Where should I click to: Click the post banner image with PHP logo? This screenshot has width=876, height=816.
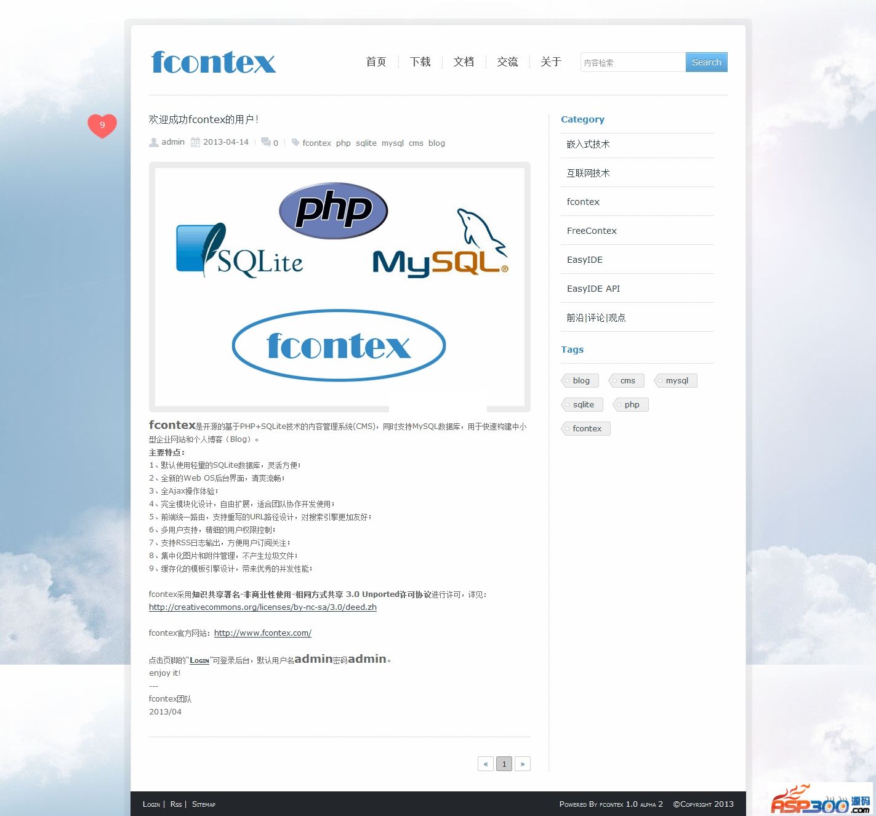340,287
